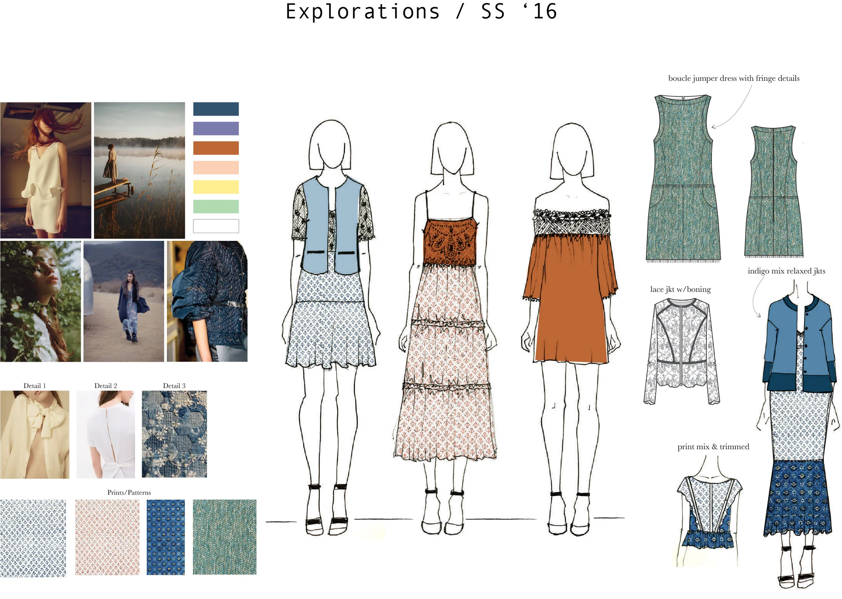Open the misty lake dock photograph
The image size is (842, 599).
point(139,170)
